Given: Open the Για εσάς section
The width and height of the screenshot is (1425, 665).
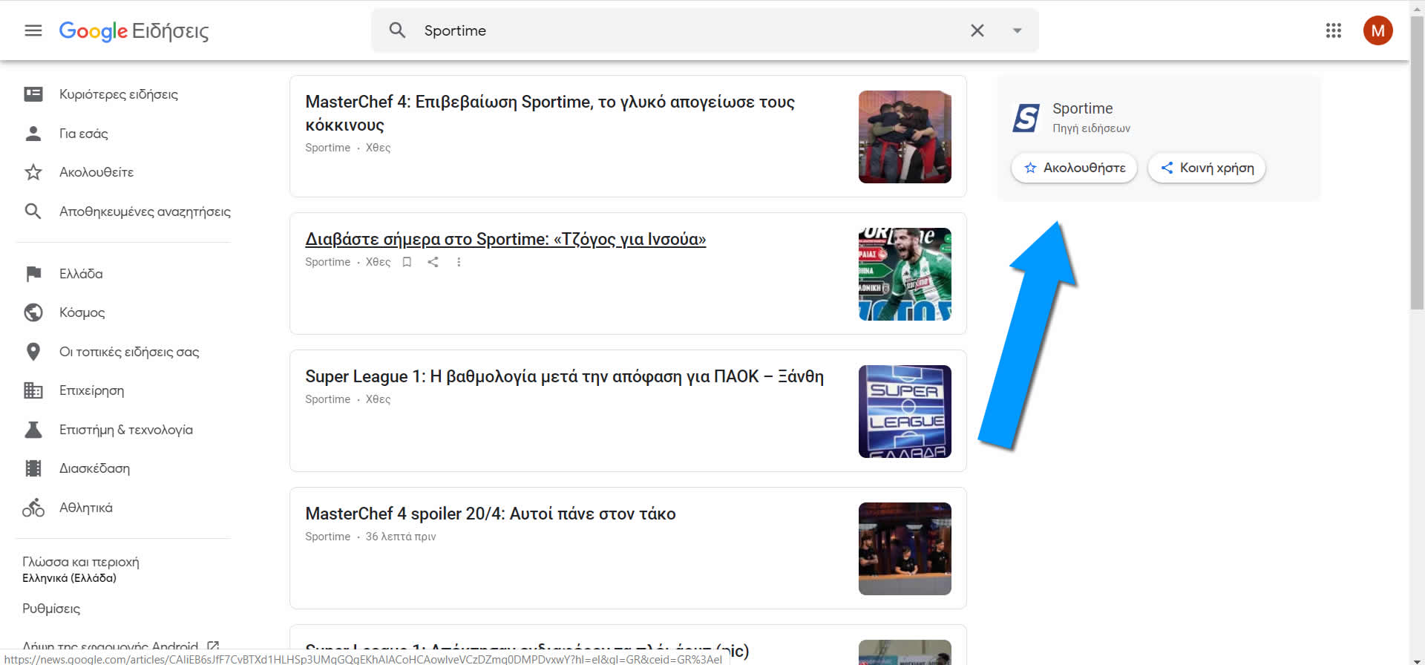Looking at the screenshot, I should [x=83, y=134].
